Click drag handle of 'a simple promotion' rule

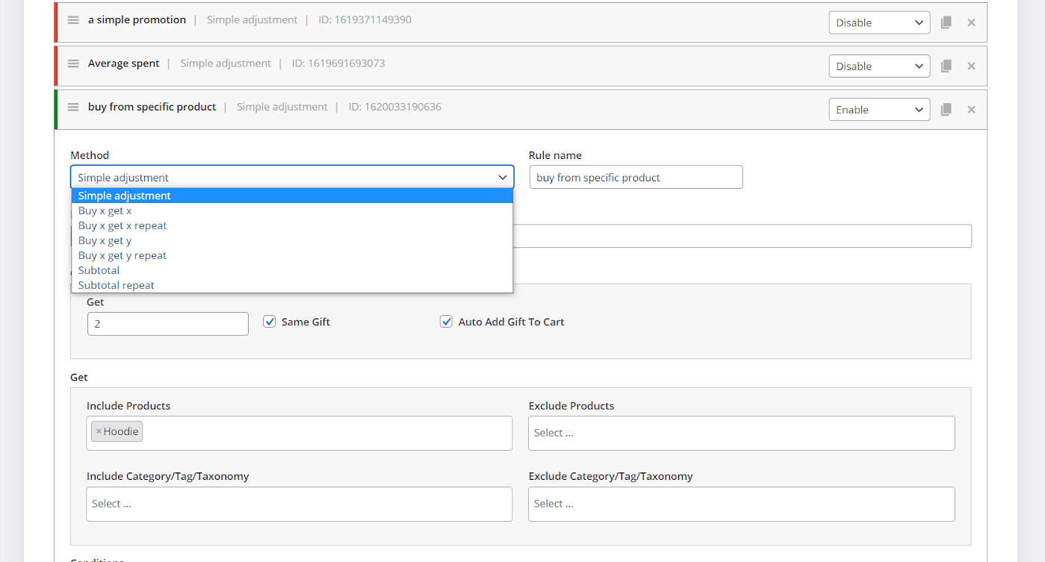[73, 20]
